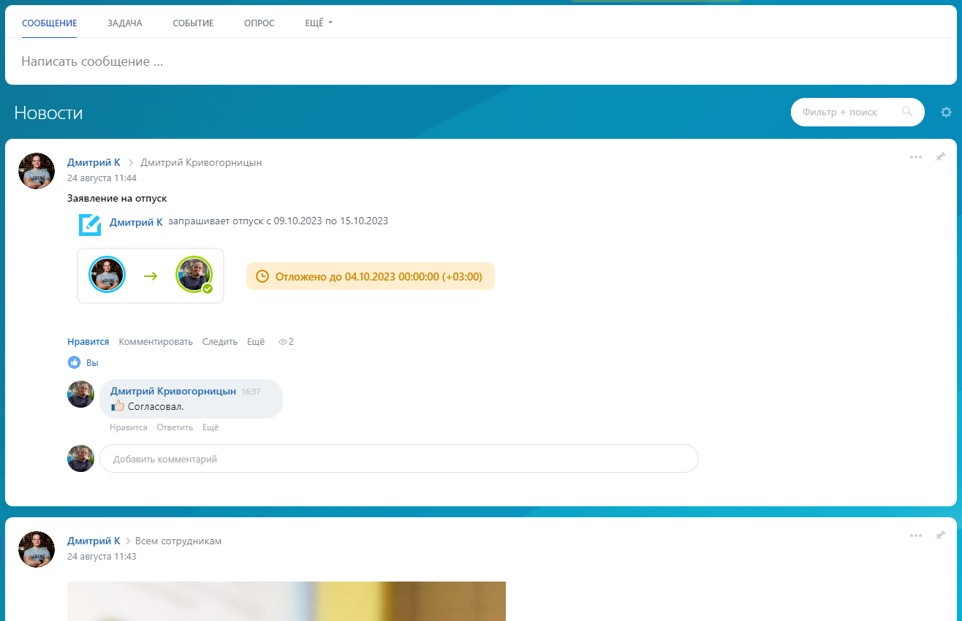Viewport: 962px width, 621px height.
Task: Open the Дмитрий Кривогорницын comment author link
Action: (173, 391)
